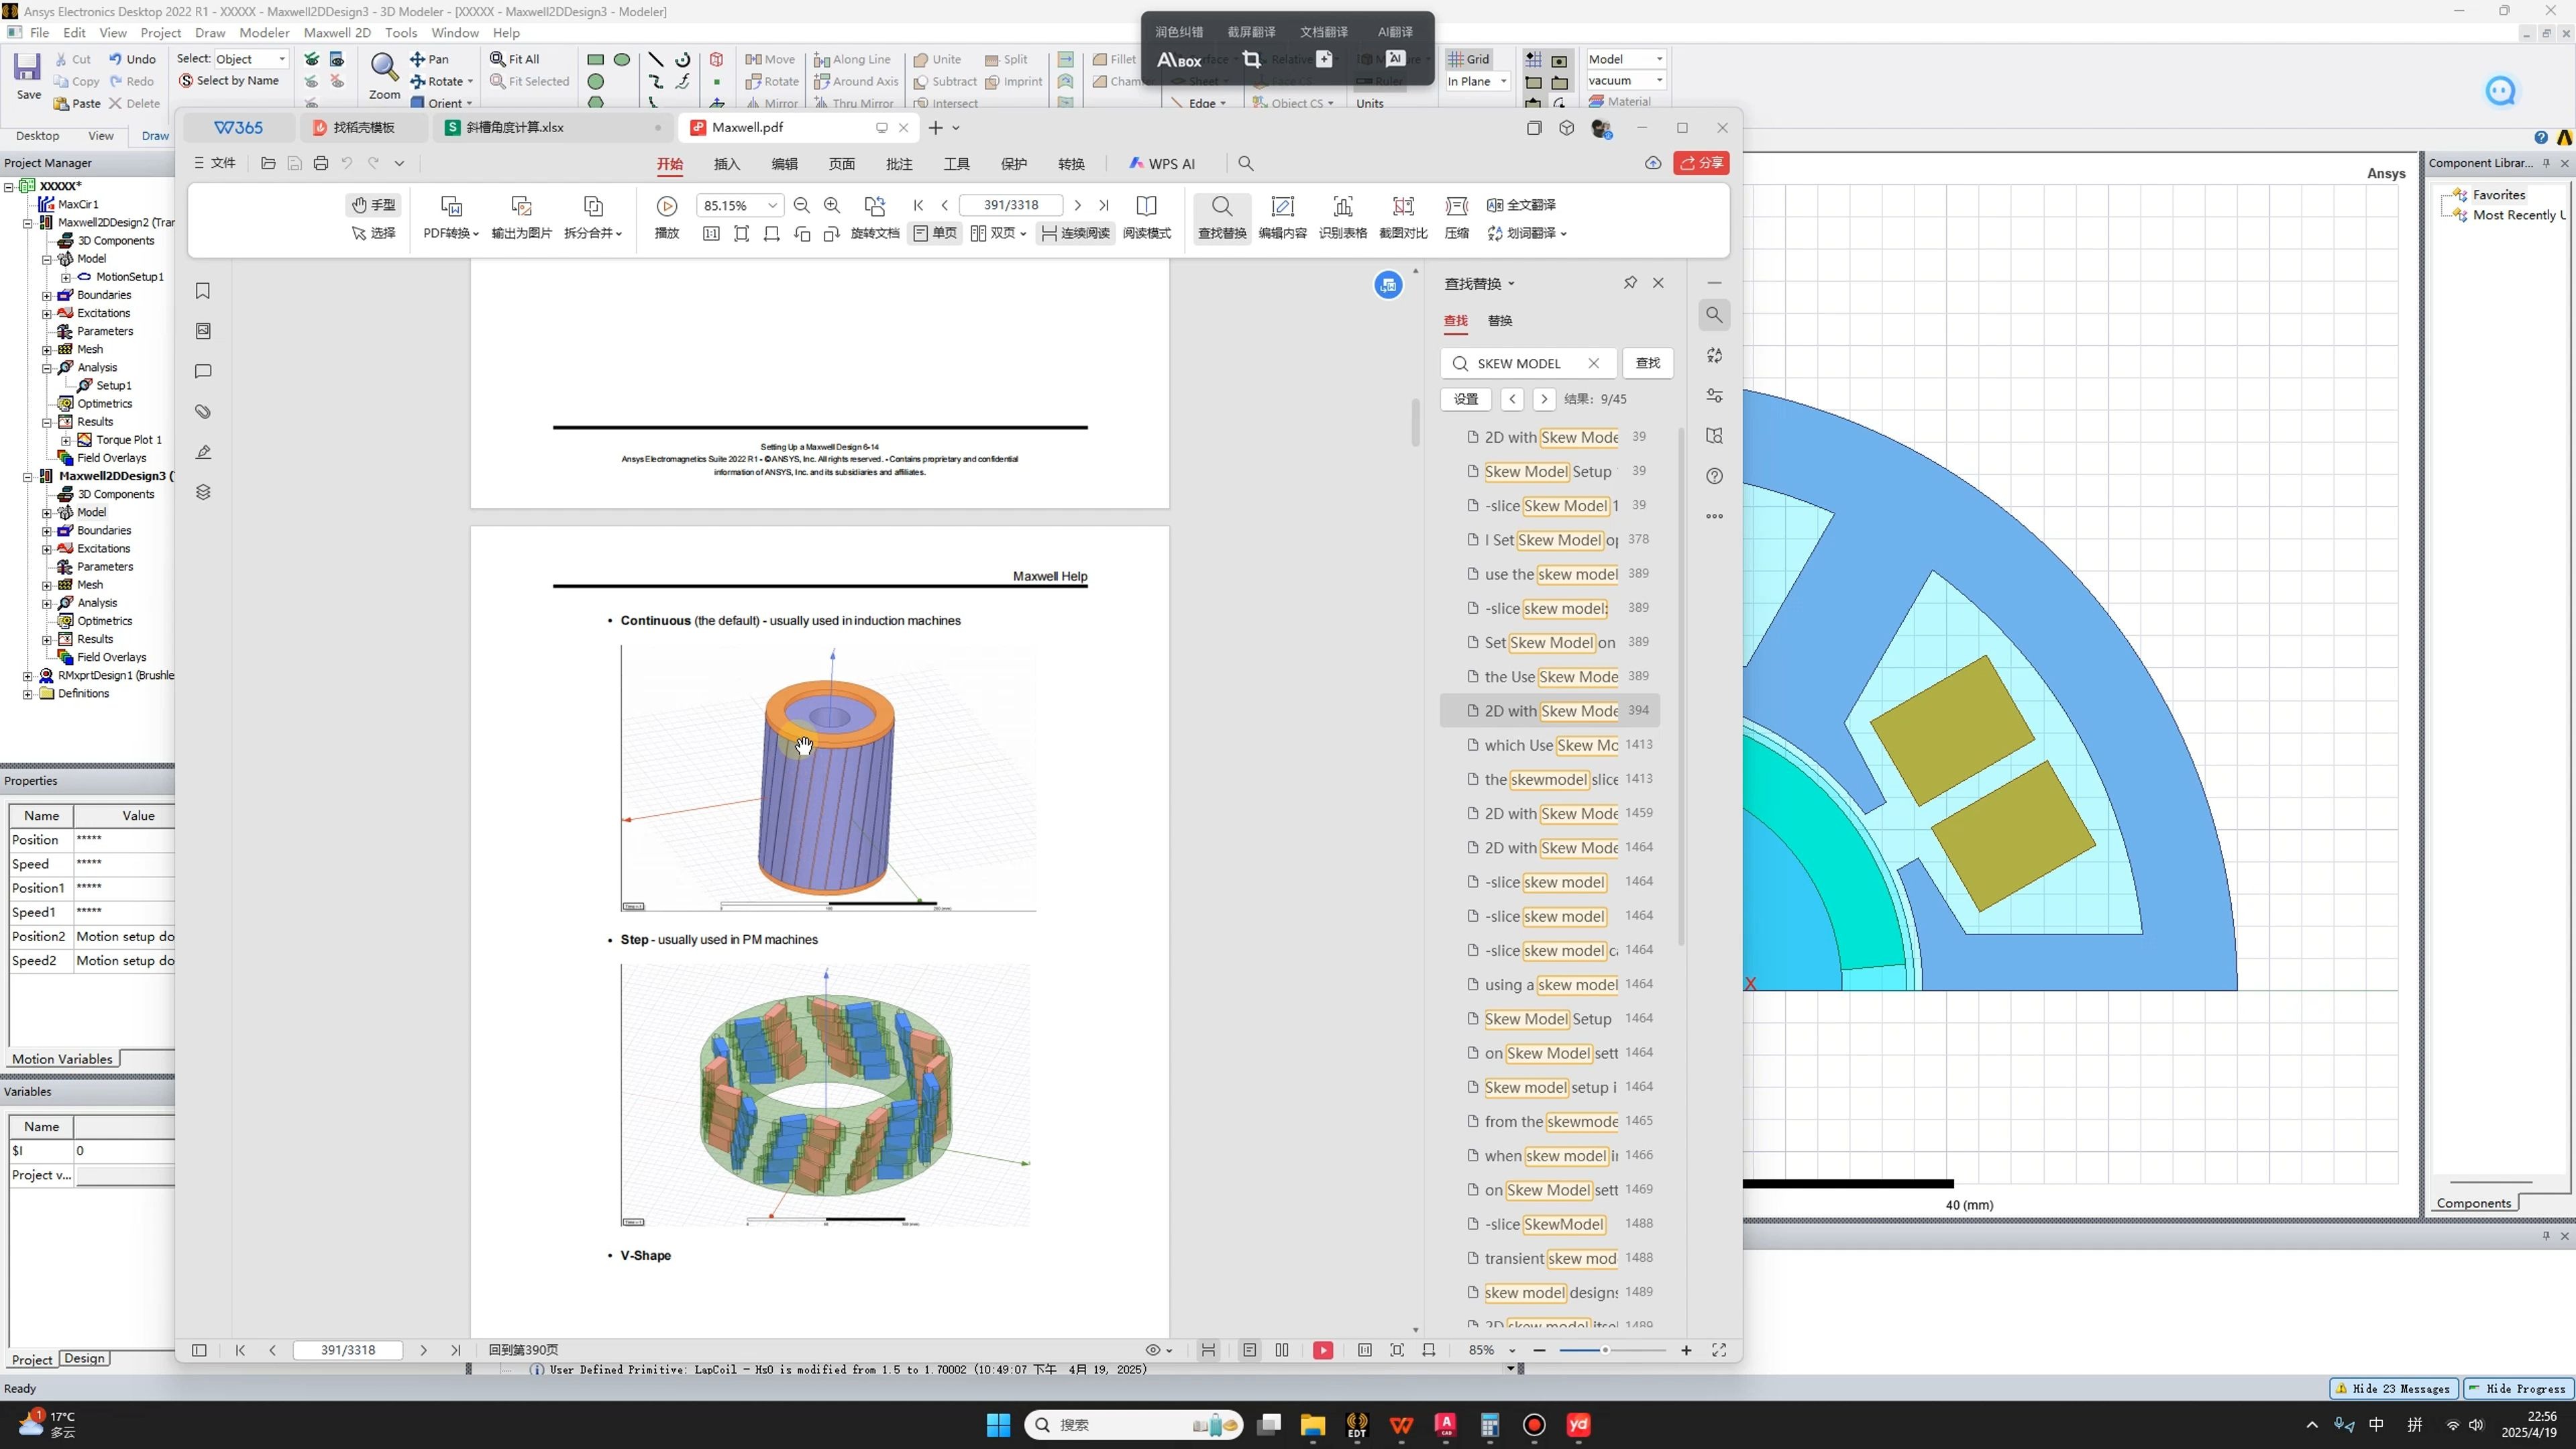Click the 选择 select tool in WPS
Image resolution: width=2576 pixels, height=1449 pixels.
[x=374, y=233]
